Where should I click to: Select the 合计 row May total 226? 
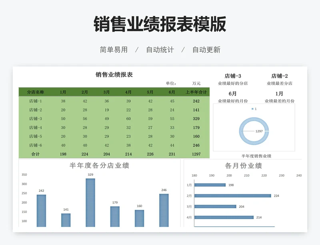pos(150,154)
